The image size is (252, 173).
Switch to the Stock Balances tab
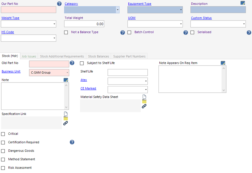tap(98, 56)
